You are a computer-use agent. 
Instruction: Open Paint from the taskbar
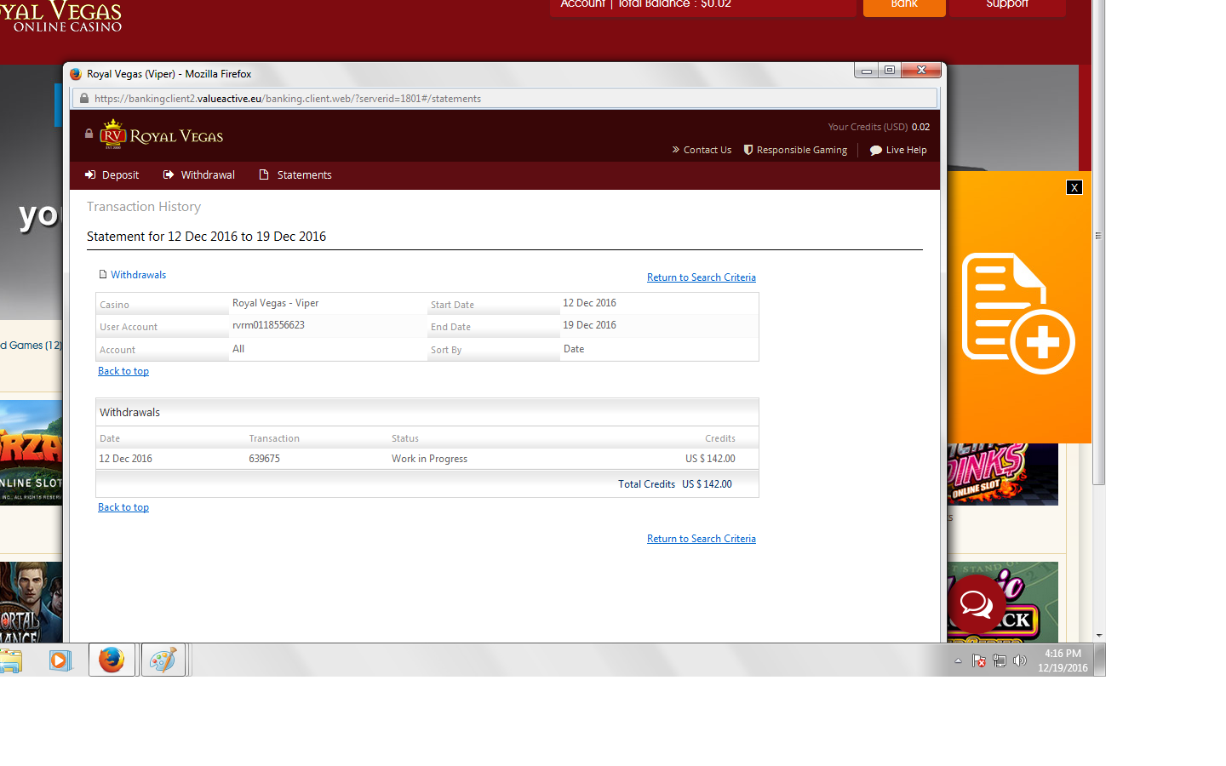tap(163, 660)
